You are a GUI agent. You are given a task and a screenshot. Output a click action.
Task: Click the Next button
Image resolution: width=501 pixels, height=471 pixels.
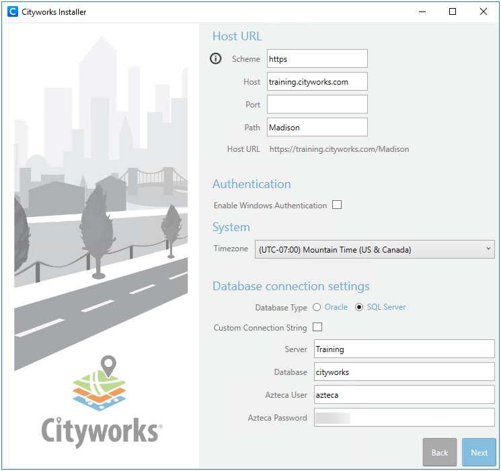click(x=479, y=452)
